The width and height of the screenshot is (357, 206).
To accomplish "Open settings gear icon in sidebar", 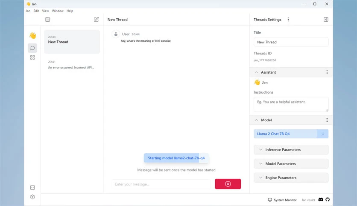I will [32, 197].
